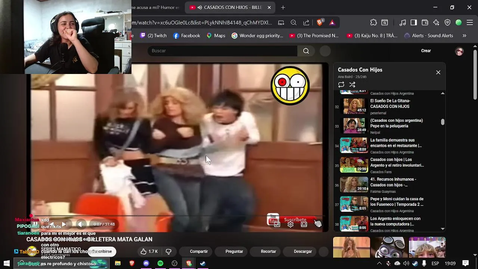Seek along the video progress bar
This screenshot has height=269, width=478.
tap(177, 216)
